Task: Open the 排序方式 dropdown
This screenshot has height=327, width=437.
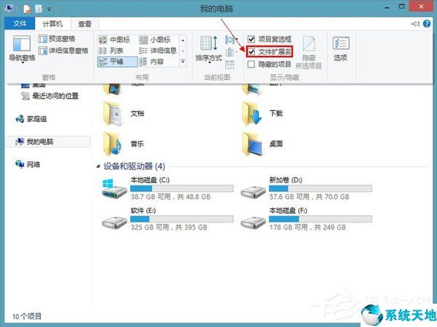Action: pyautogui.click(x=209, y=49)
